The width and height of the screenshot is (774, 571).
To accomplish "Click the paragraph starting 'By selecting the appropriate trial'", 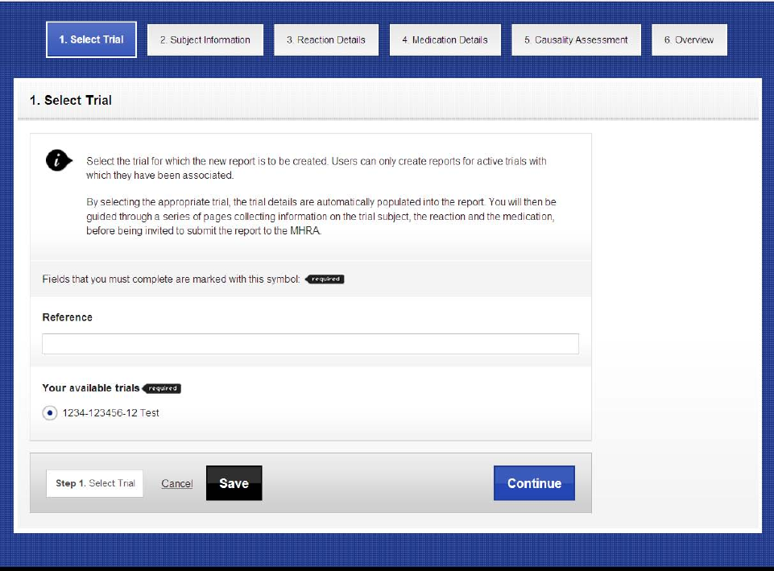I will pyautogui.click(x=321, y=216).
